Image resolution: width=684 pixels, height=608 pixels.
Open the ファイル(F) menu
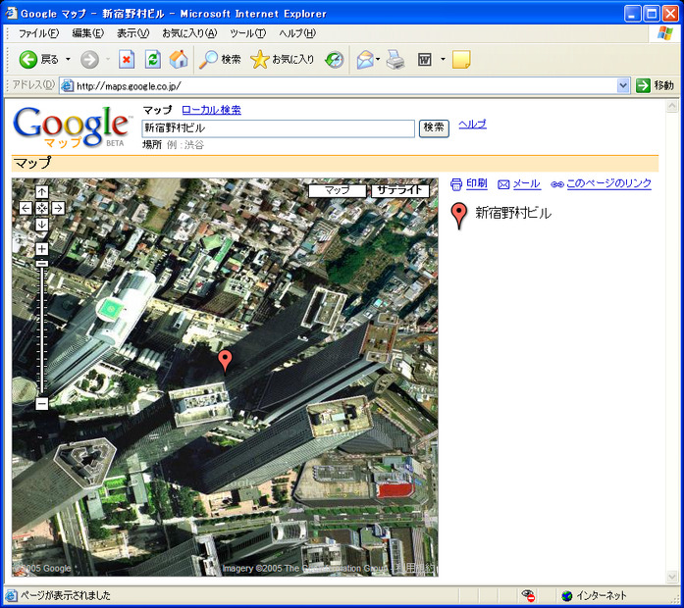pos(38,33)
